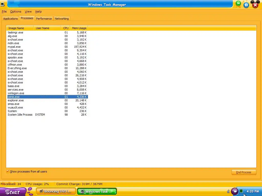Select the mypal.exe process
Viewport: 262px width, 196px height.
tap(47, 47)
